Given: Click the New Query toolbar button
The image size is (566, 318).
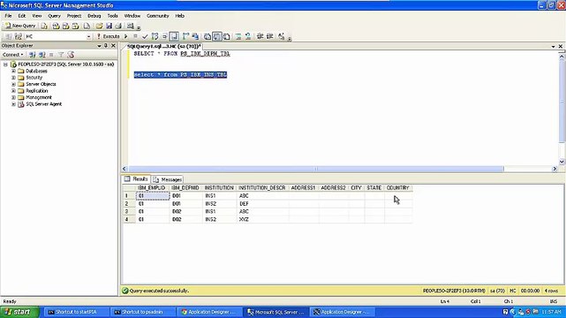Looking at the screenshot, I should pos(20,26).
